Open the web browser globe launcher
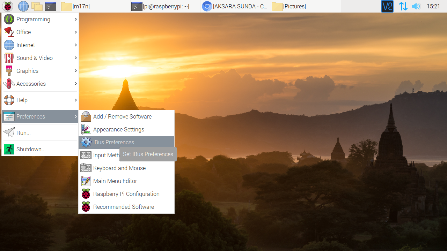The image size is (447, 251). pos(23,6)
